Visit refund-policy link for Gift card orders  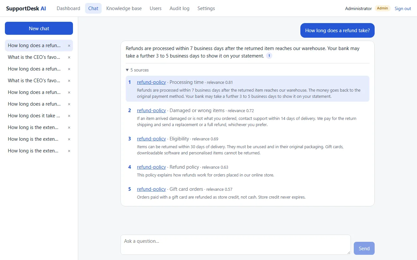(151, 189)
